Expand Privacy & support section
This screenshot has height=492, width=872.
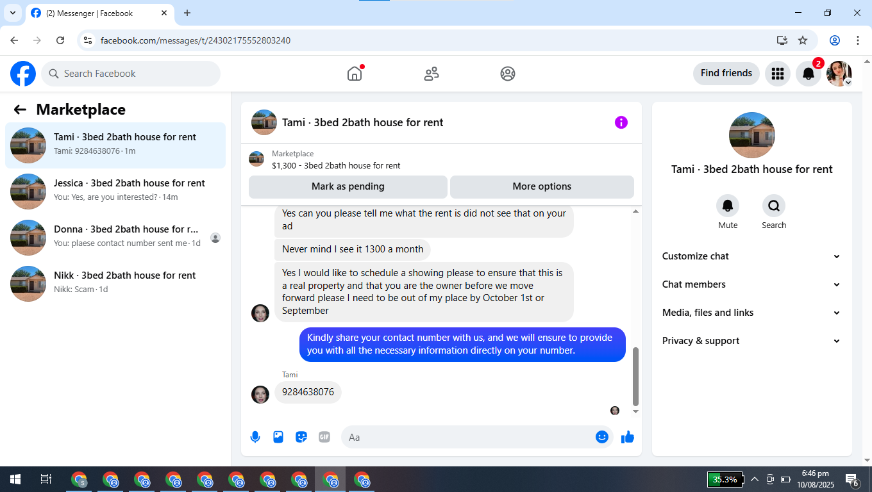751,341
